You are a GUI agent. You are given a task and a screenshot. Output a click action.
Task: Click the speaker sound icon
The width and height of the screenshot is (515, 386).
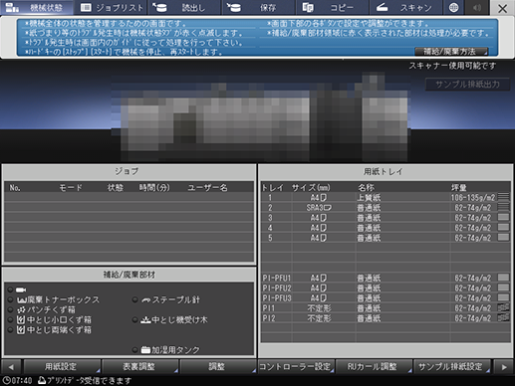coord(477,7)
